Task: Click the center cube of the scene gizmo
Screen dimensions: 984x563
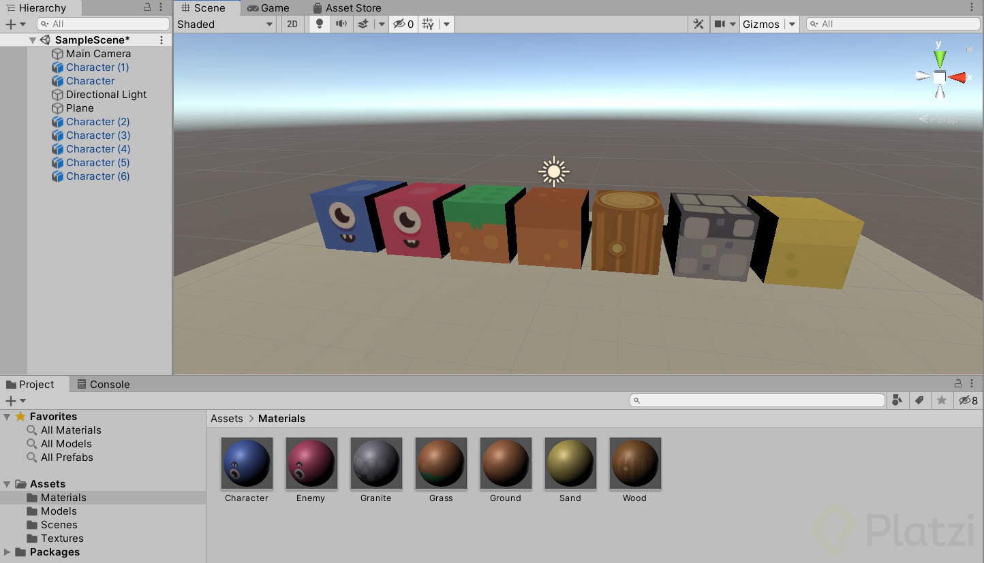Action: (x=939, y=78)
